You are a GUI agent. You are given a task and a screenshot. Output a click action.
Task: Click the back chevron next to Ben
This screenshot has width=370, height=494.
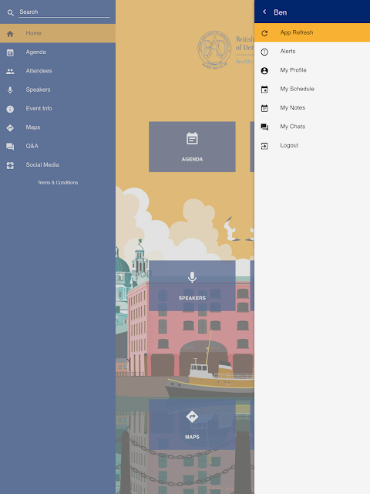[264, 12]
